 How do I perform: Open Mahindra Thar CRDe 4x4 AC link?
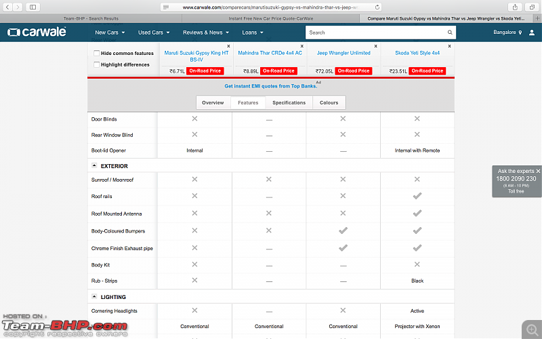(270, 53)
